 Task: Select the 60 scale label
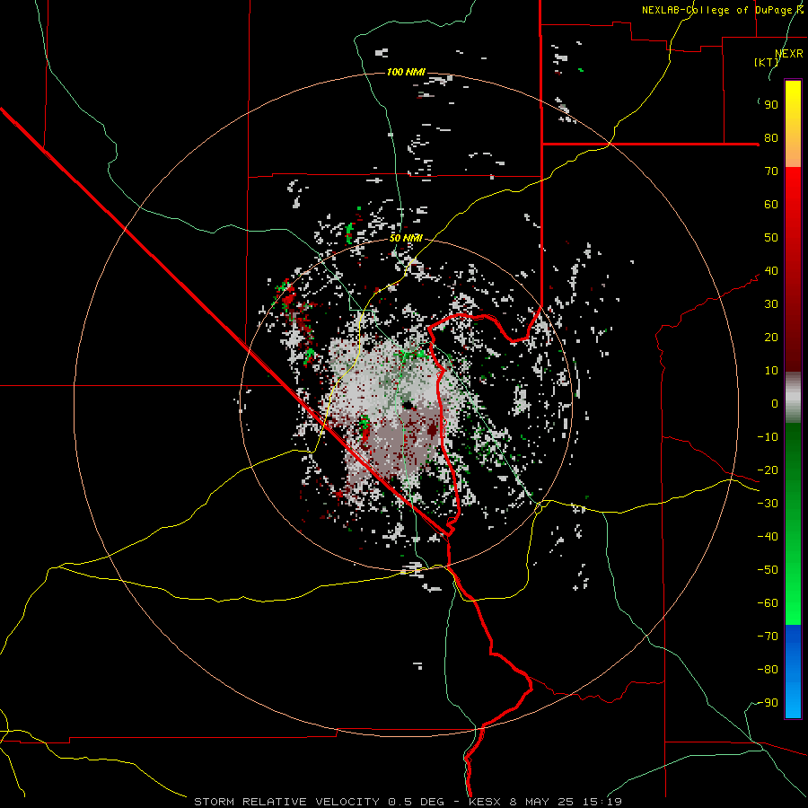pos(771,205)
